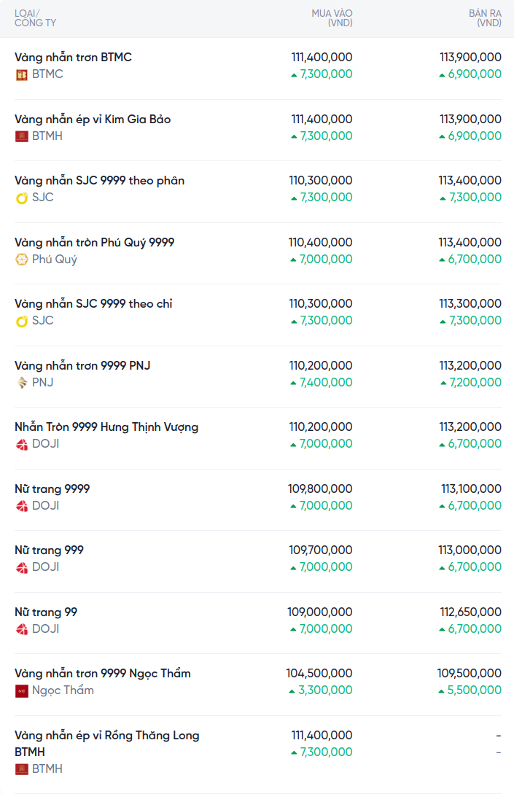Select Nữ trang 9999 product name

point(52,489)
